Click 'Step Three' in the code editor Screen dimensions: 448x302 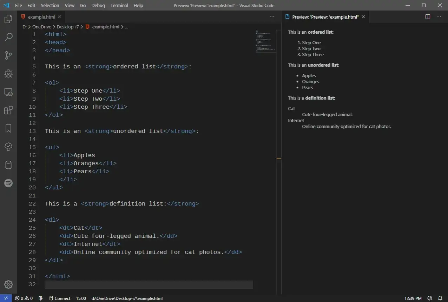pos(92,107)
